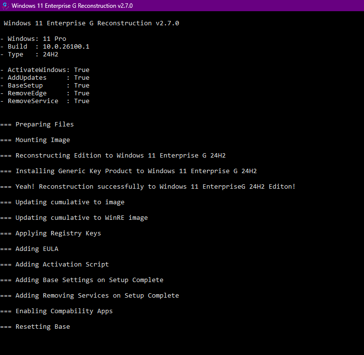Click the 'Yeah! Reconstruction successfully' line
This screenshot has width=364, height=355.
tap(148, 187)
